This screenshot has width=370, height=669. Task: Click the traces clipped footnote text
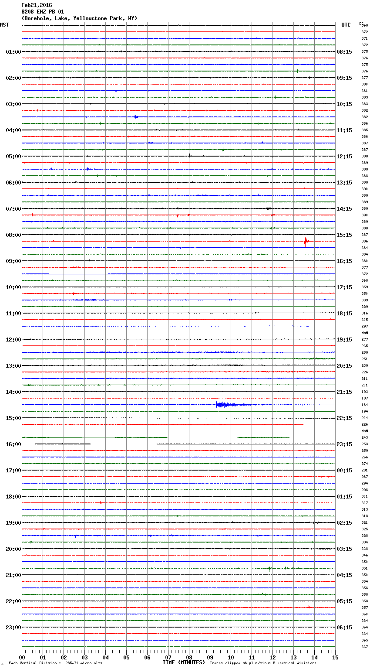pyautogui.click(x=263, y=663)
